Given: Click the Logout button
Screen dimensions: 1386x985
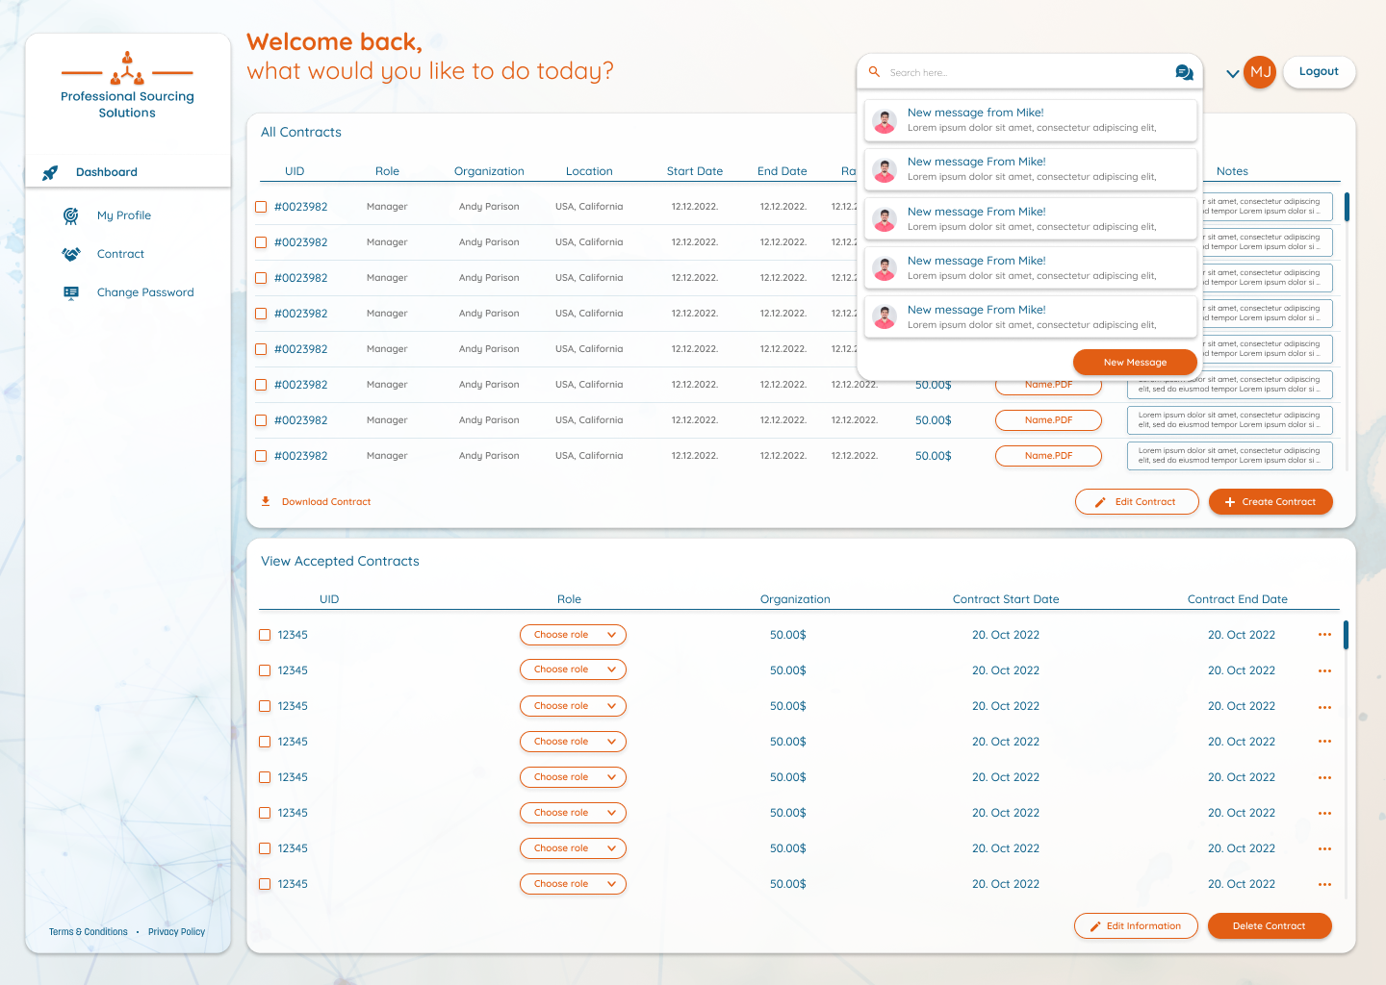Looking at the screenshot, I should click(x=1319, y=72).
